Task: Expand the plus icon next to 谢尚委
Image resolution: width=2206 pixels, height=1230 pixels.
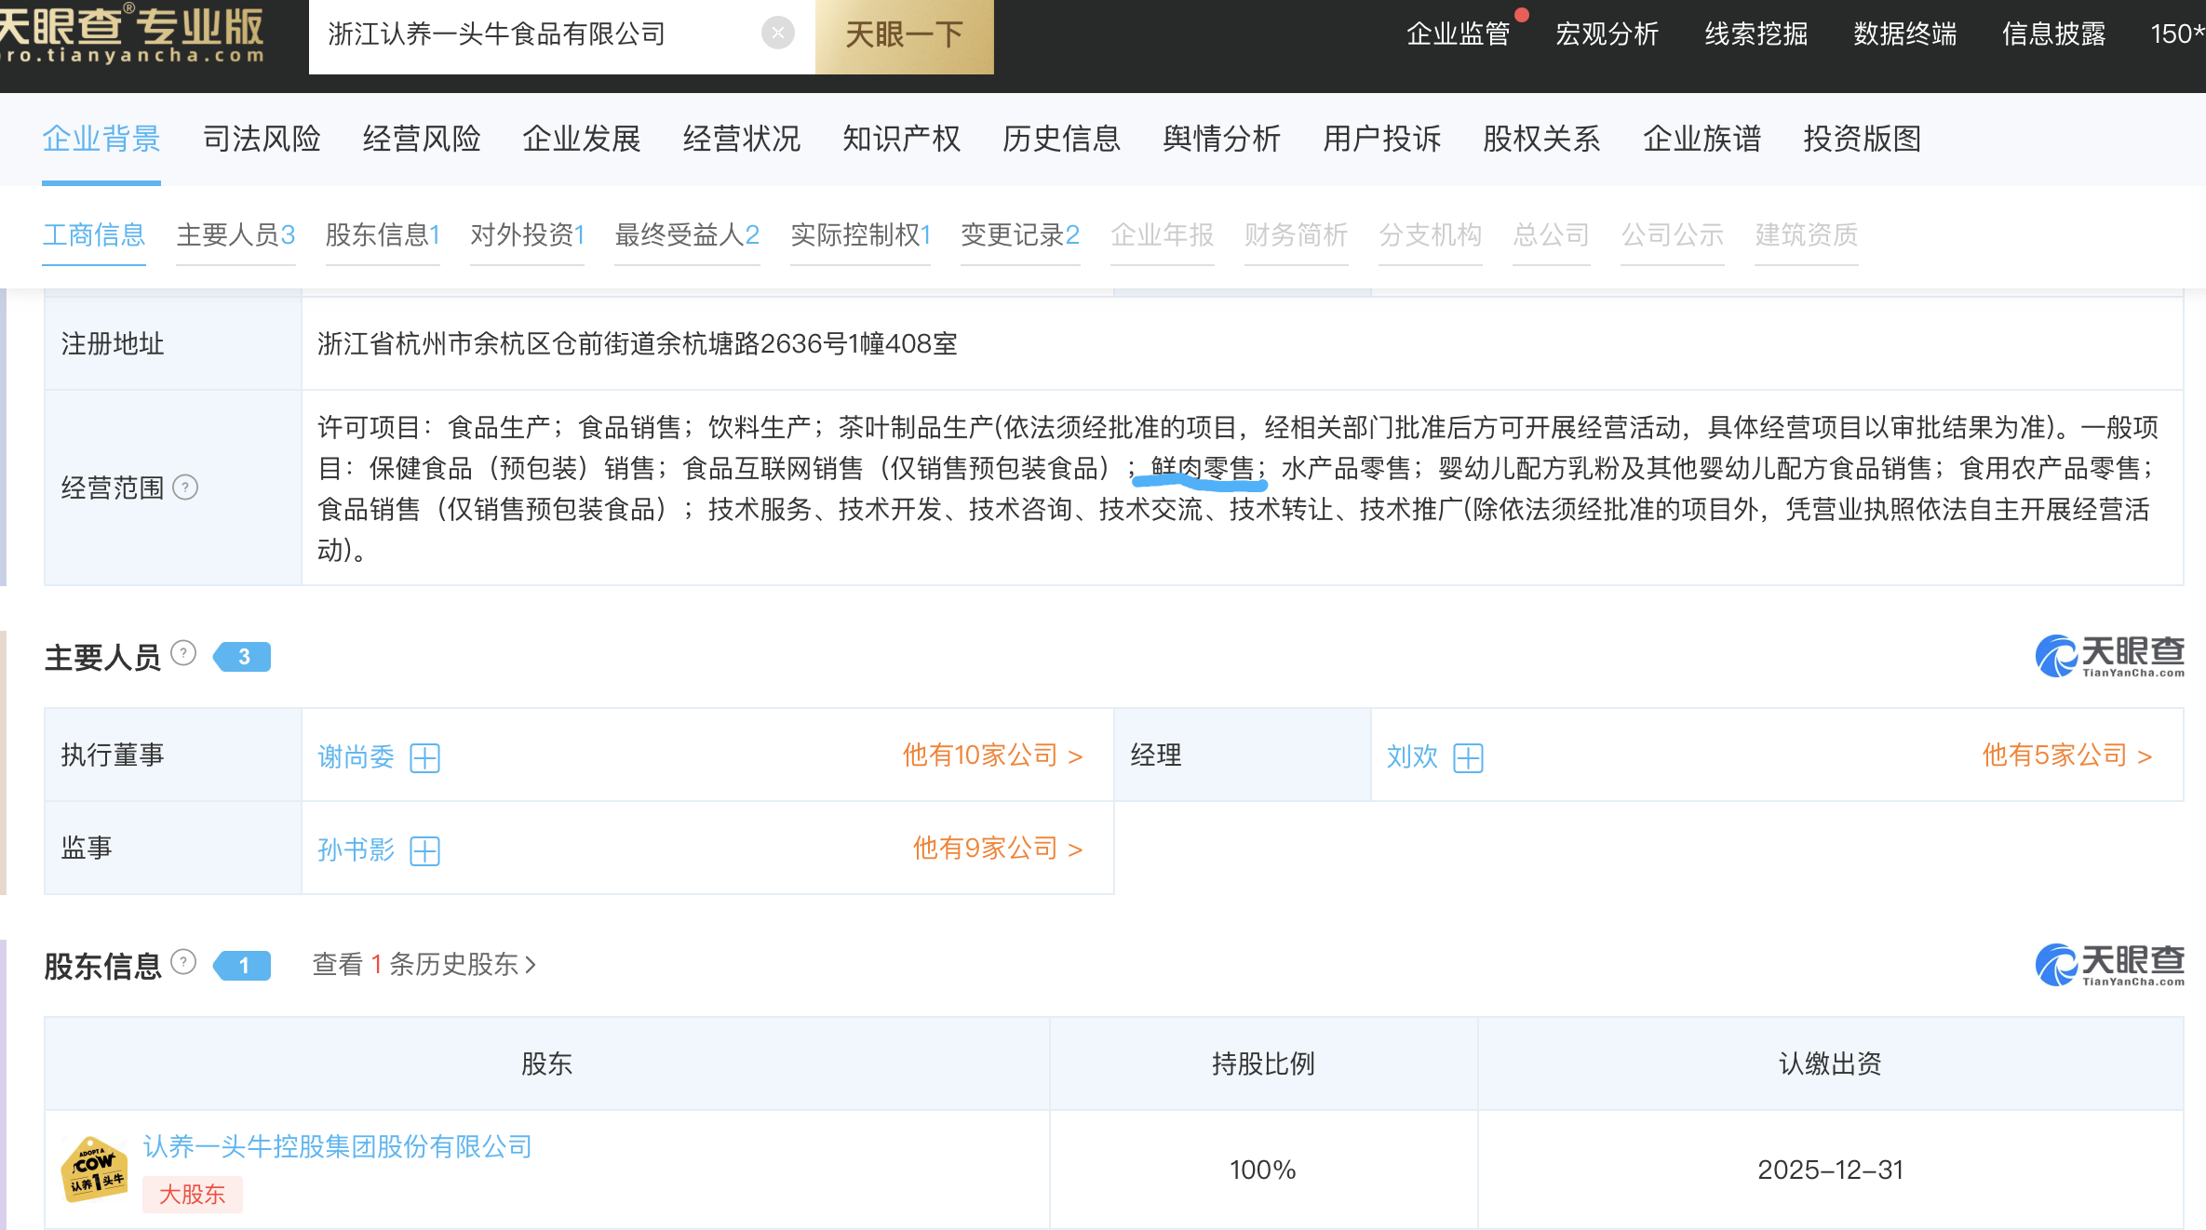Action: (424, 757)
